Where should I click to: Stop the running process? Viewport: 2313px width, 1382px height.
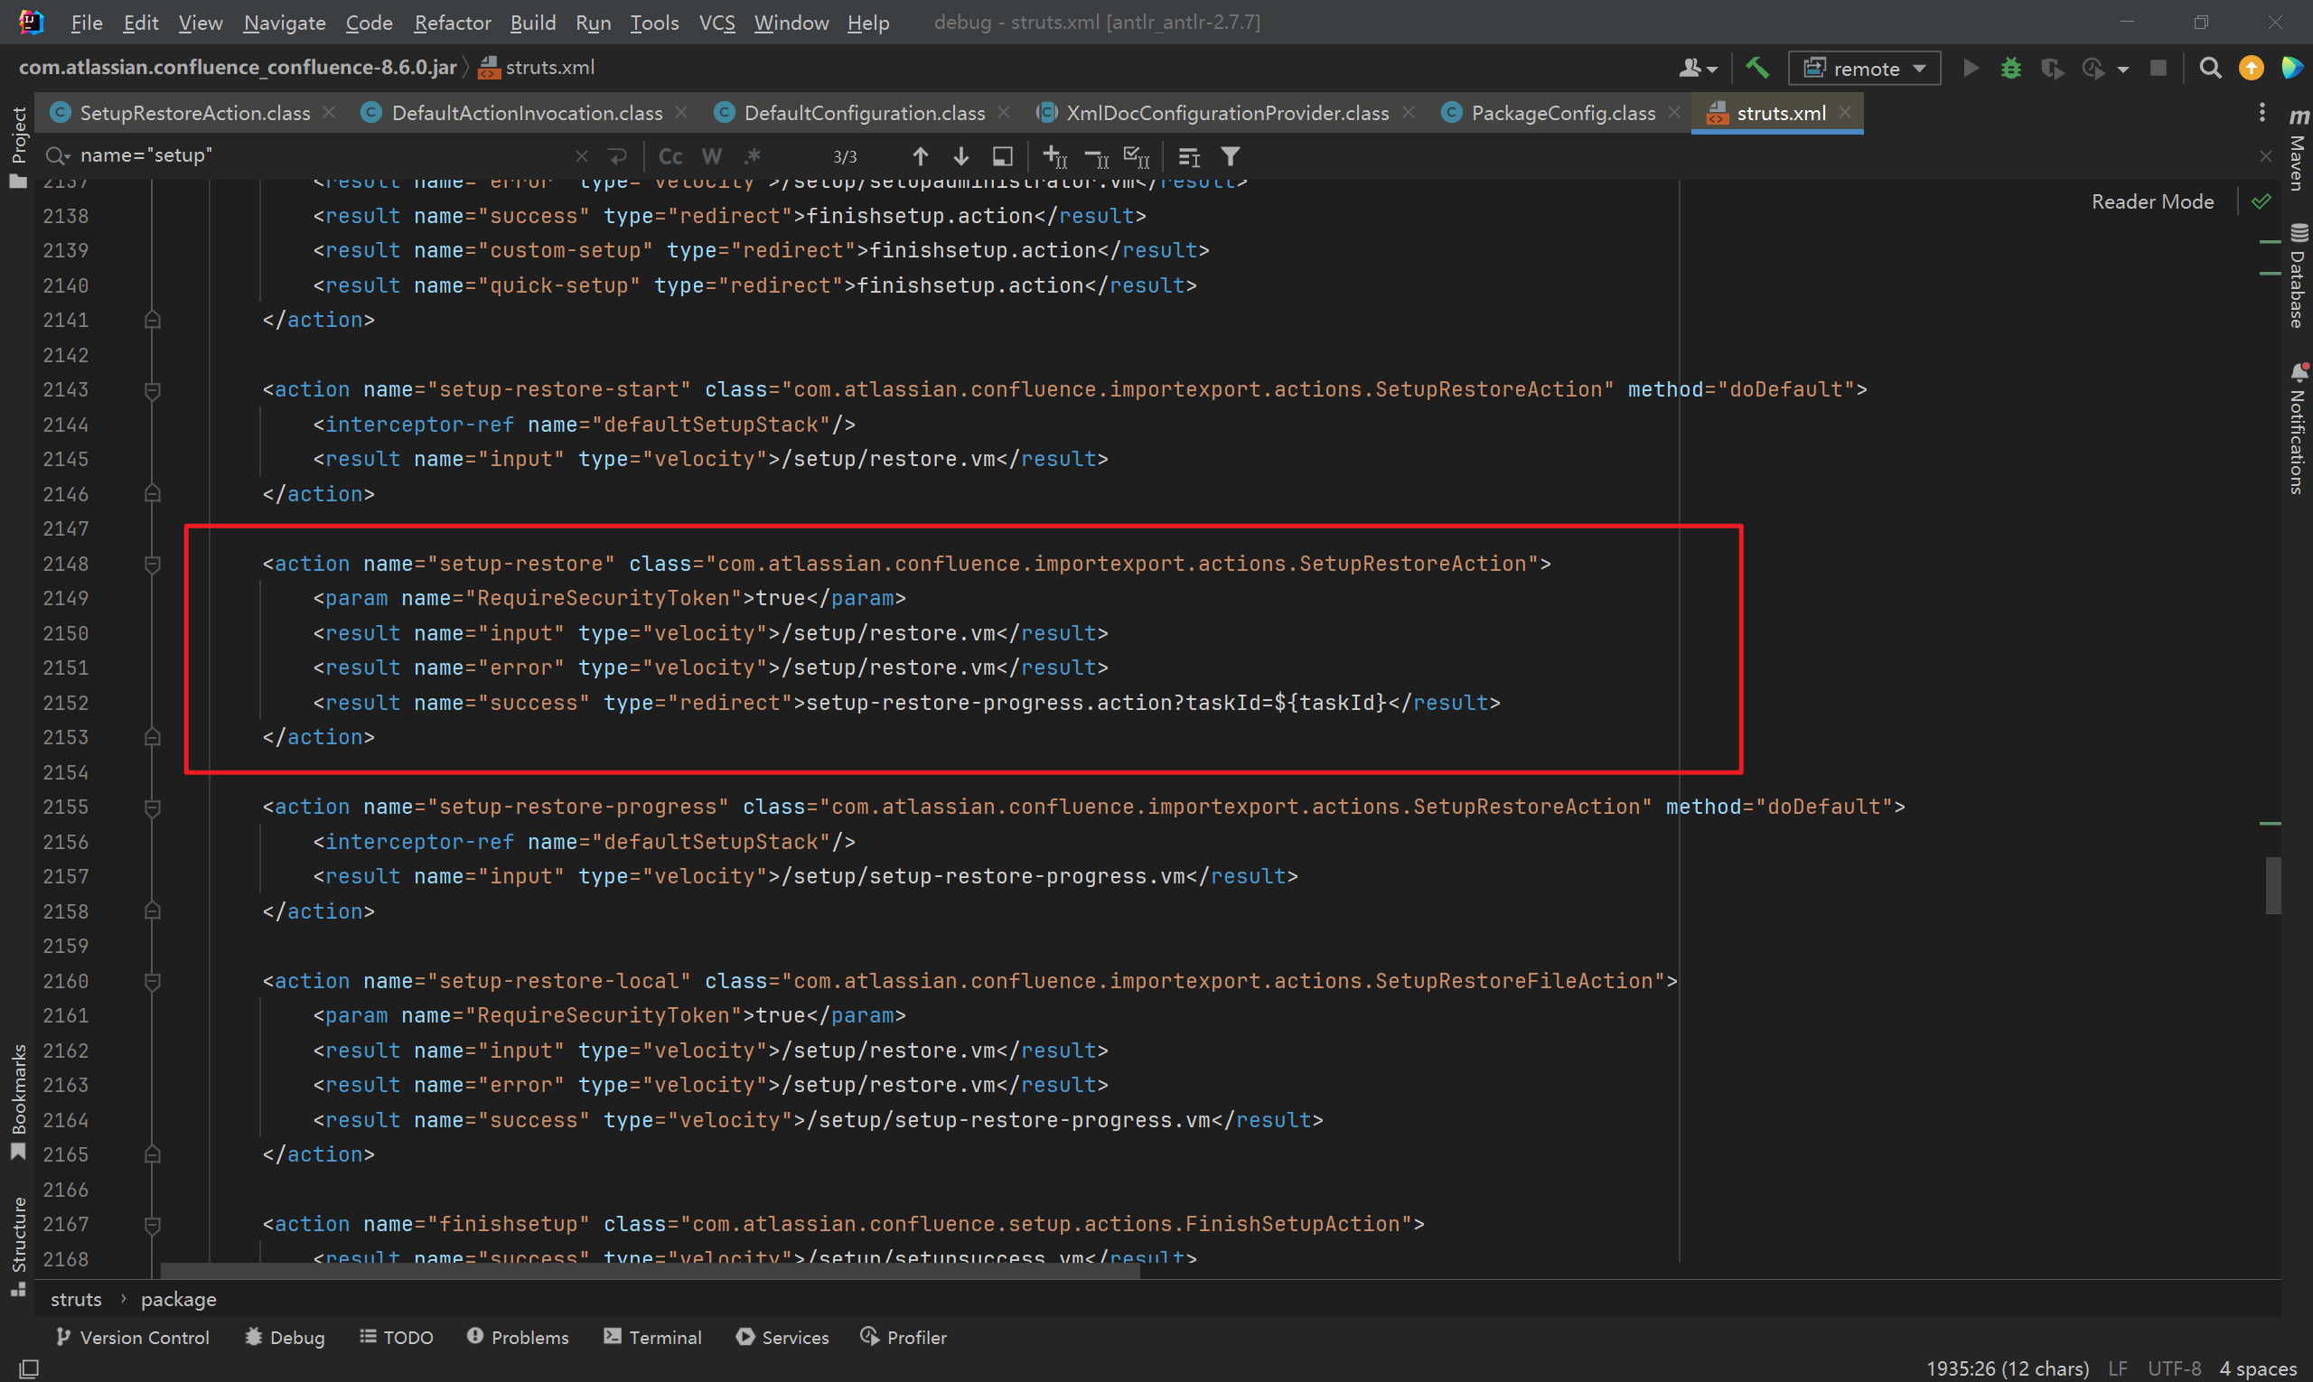click(x=2158, y=68)
